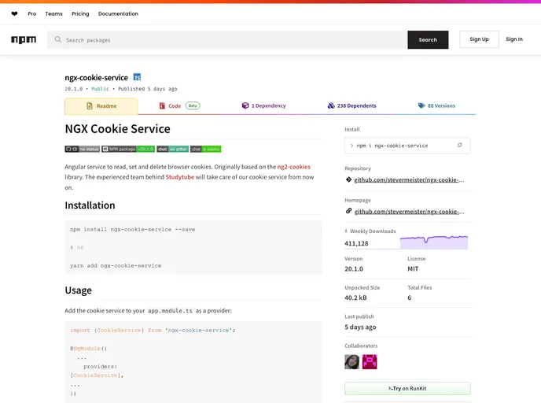
Task: Switch to the Code Beta tab
Action: pyautogui.click(x=179, y=106)
